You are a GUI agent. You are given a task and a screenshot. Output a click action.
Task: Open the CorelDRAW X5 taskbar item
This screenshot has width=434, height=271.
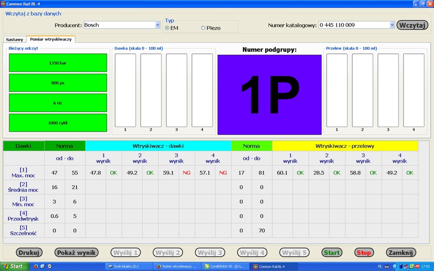225,266
